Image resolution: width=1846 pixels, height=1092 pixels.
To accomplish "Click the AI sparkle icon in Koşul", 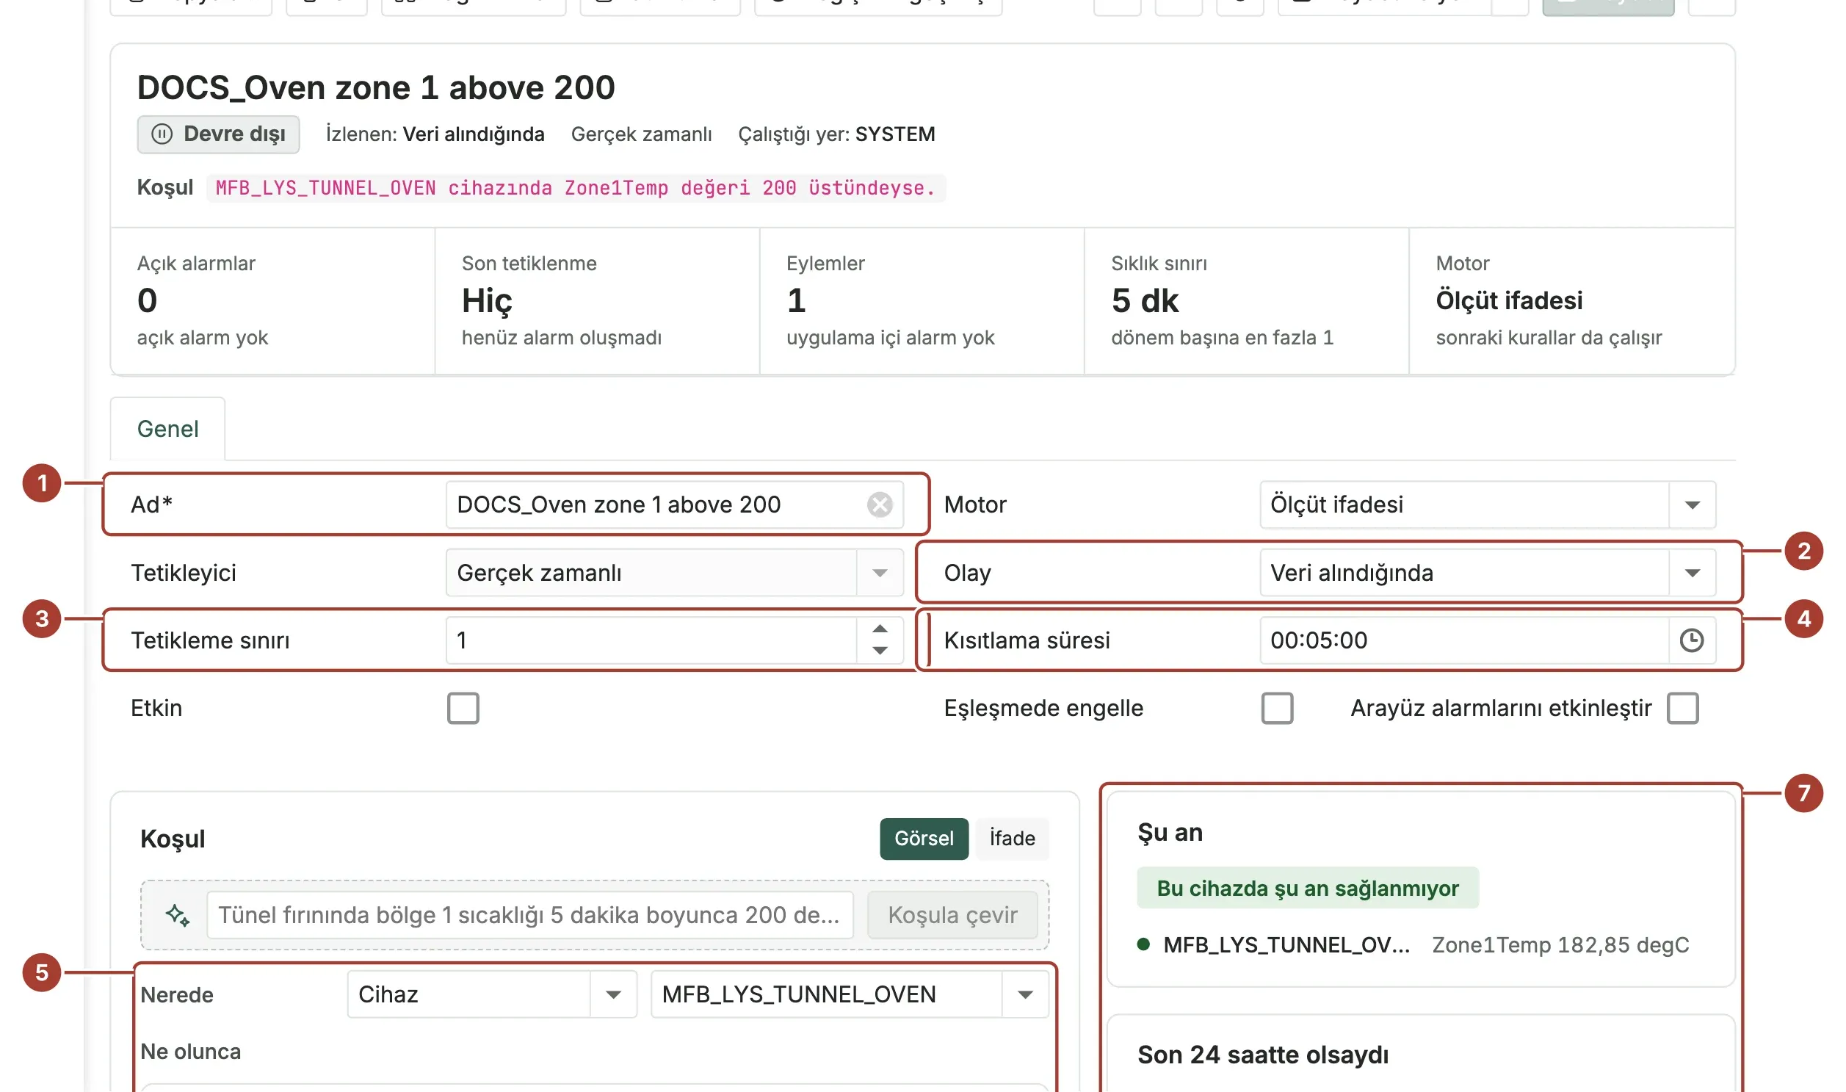I will click(177, 915).
